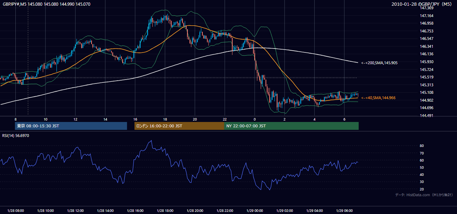Click the price axis value 146.958
The image size is (457, 214).
pos(427,23)
